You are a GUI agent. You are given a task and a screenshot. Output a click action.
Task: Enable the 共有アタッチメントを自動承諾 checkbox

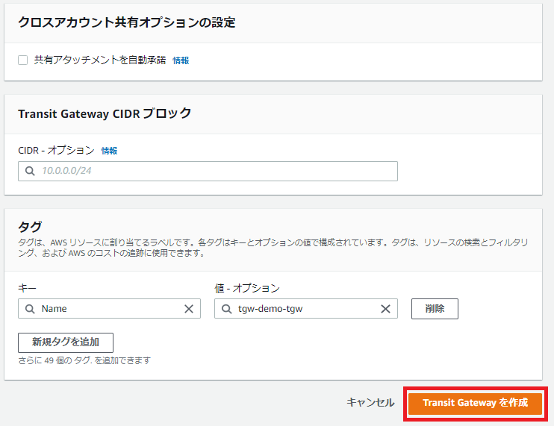pos(23,60)
